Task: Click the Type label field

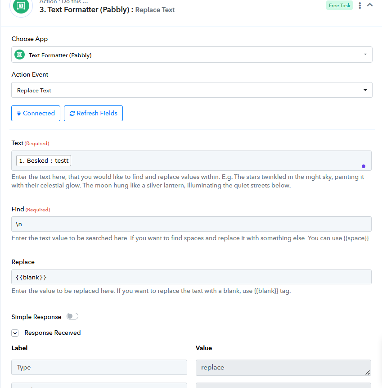Action: (99, 367)
